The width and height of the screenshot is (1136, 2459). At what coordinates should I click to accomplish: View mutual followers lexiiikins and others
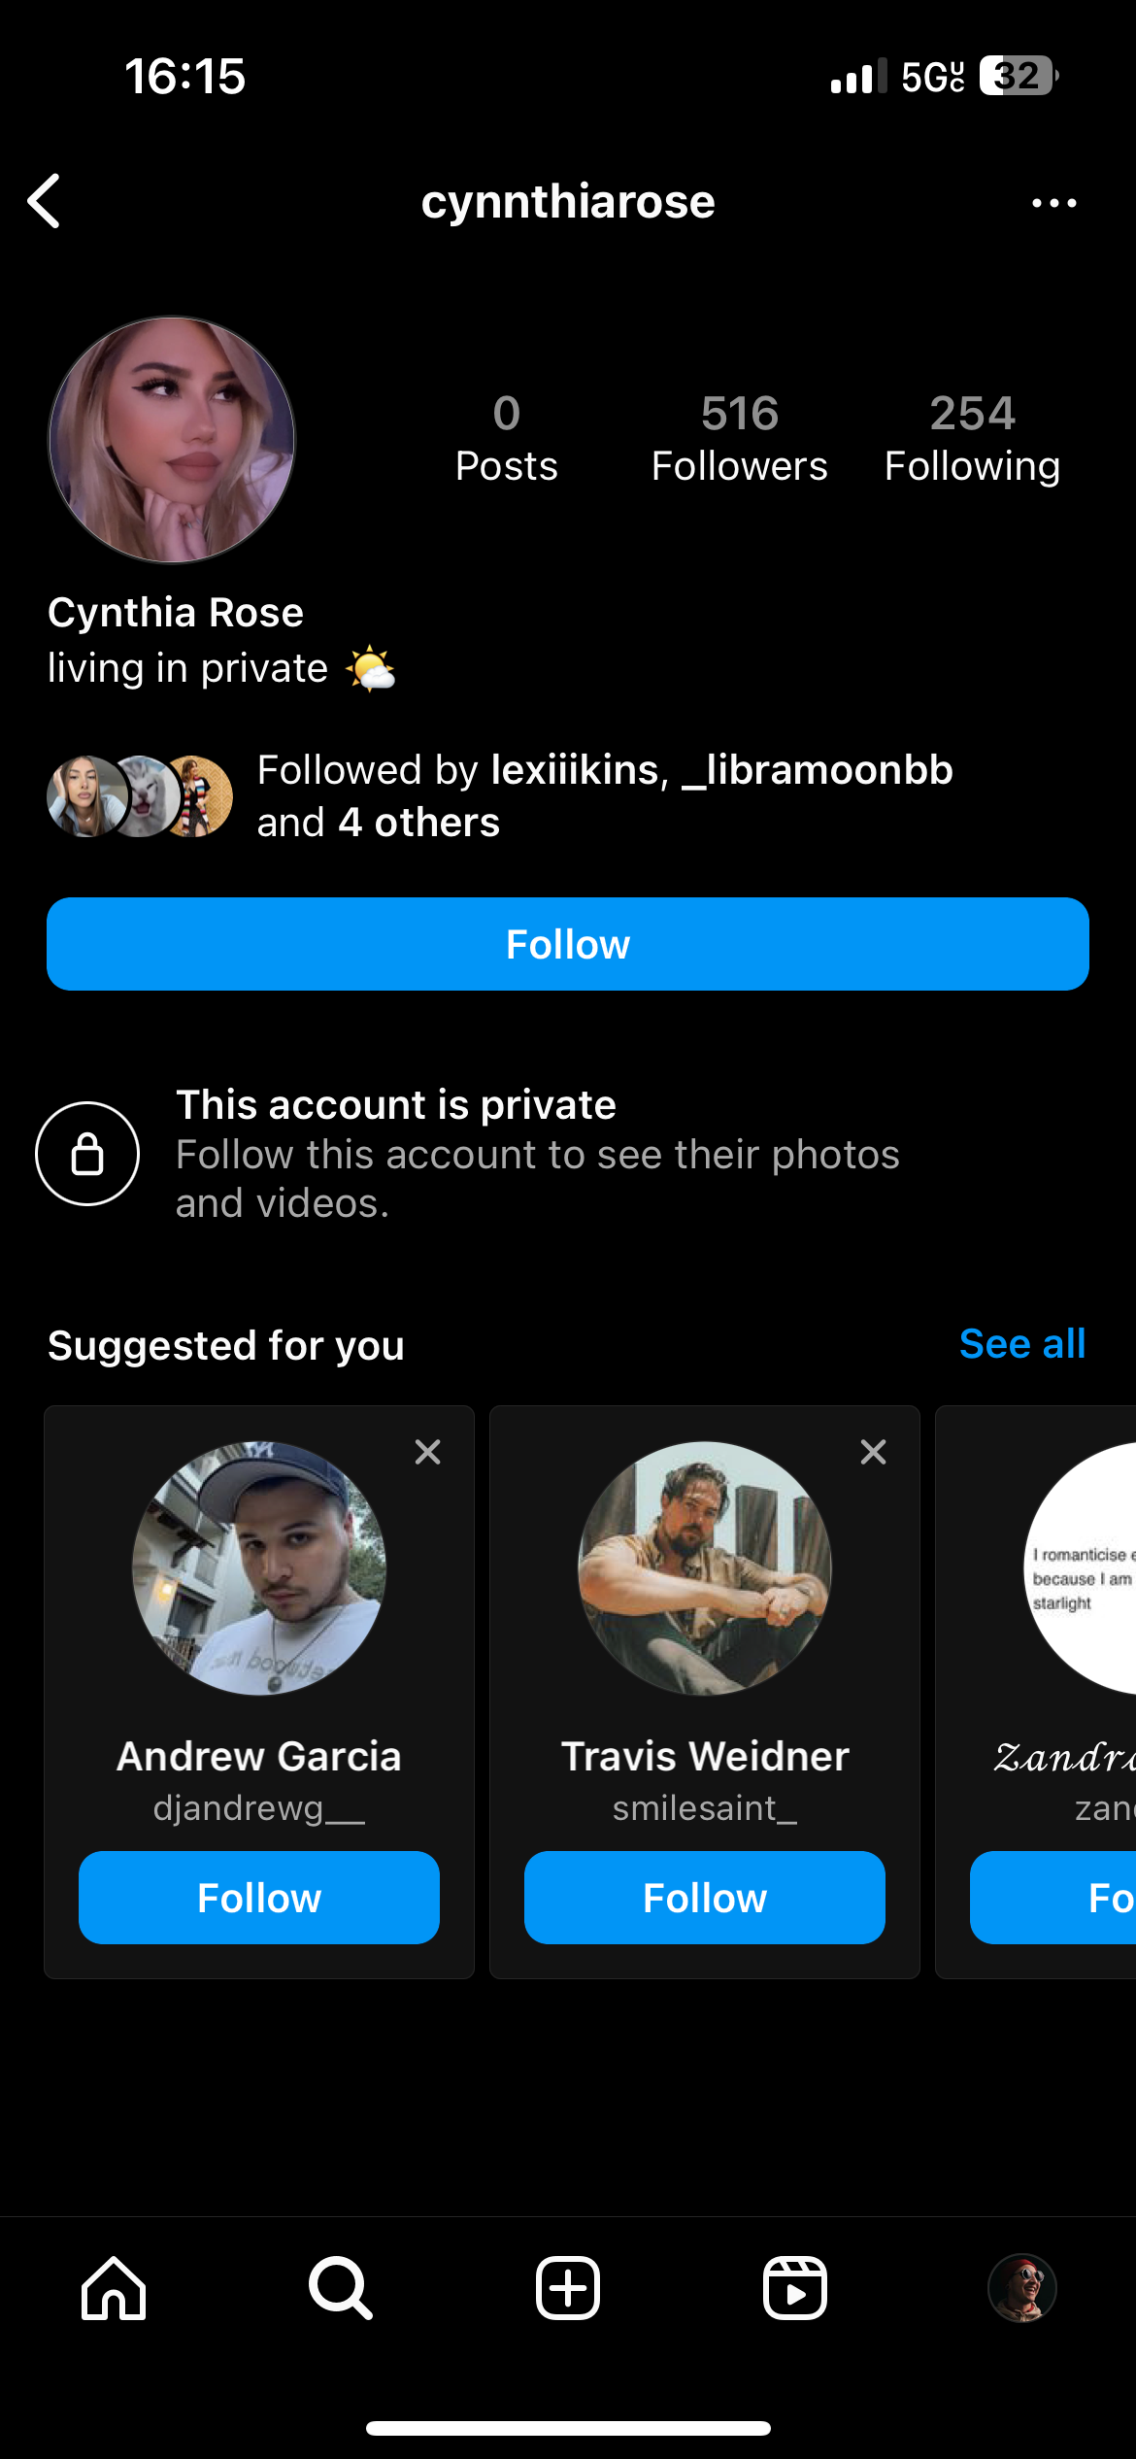(x=602, y=796)
